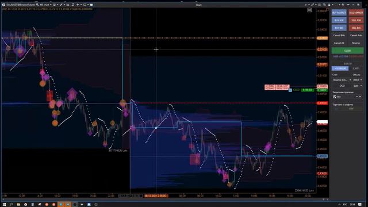368x207 pixels.
Task: Open the M5 chart timeframe dropdown
Action: 45,5
